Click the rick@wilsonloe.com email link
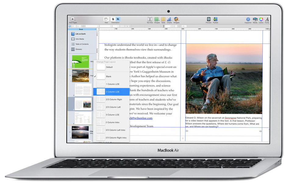285x187 pixels. tap(142, 118)
